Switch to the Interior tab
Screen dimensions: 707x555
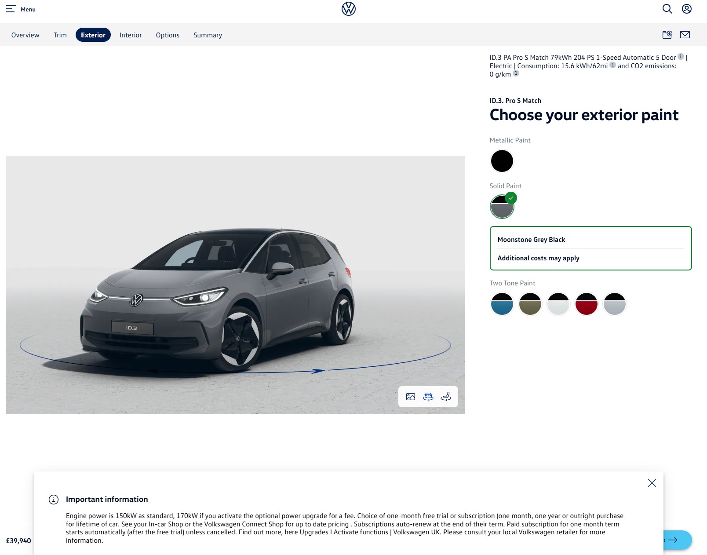click(131, 35)
